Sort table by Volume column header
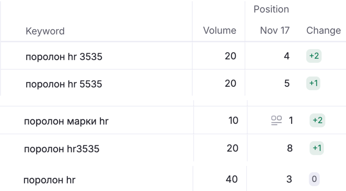The image size is (346, 191). (219, 30)
